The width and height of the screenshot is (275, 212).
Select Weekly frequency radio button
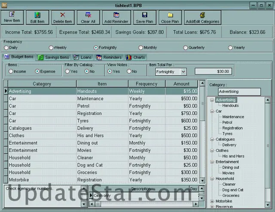coord(51,48)
